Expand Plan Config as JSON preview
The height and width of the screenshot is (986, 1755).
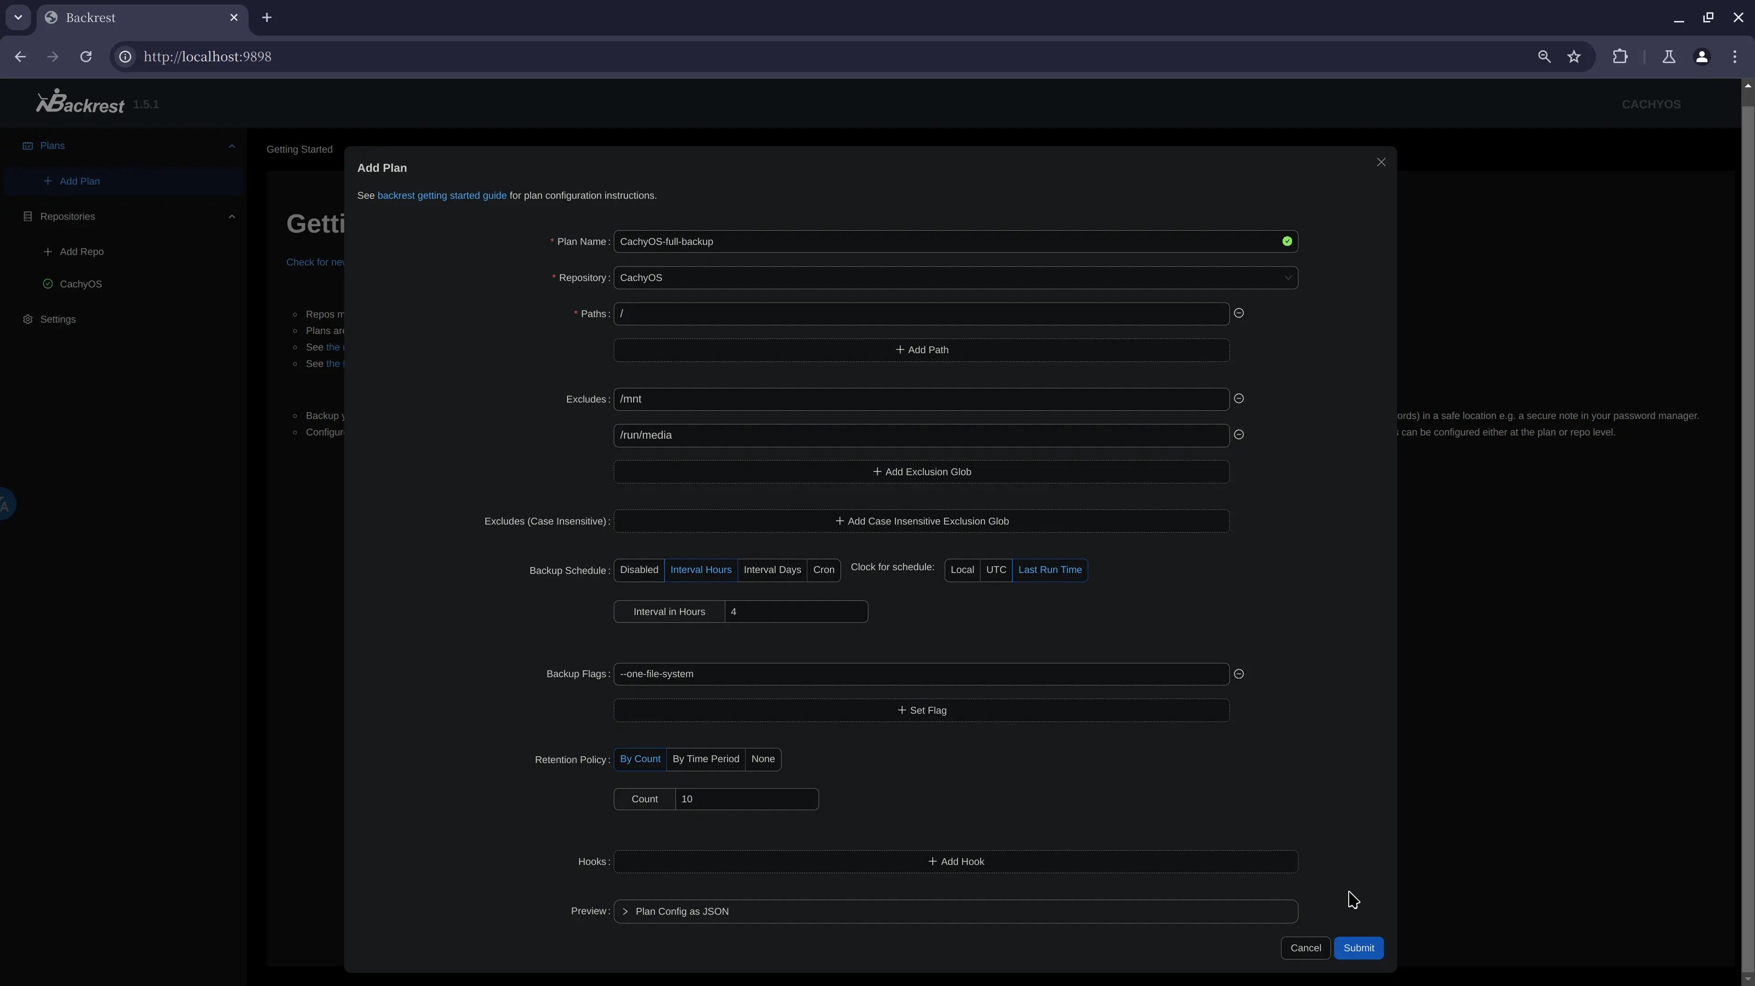(x=955, y=911)
